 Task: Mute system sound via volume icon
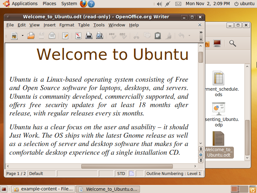click(x=159, y=4)
